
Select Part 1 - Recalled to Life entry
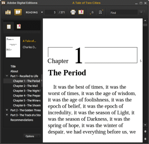point(24,76)
